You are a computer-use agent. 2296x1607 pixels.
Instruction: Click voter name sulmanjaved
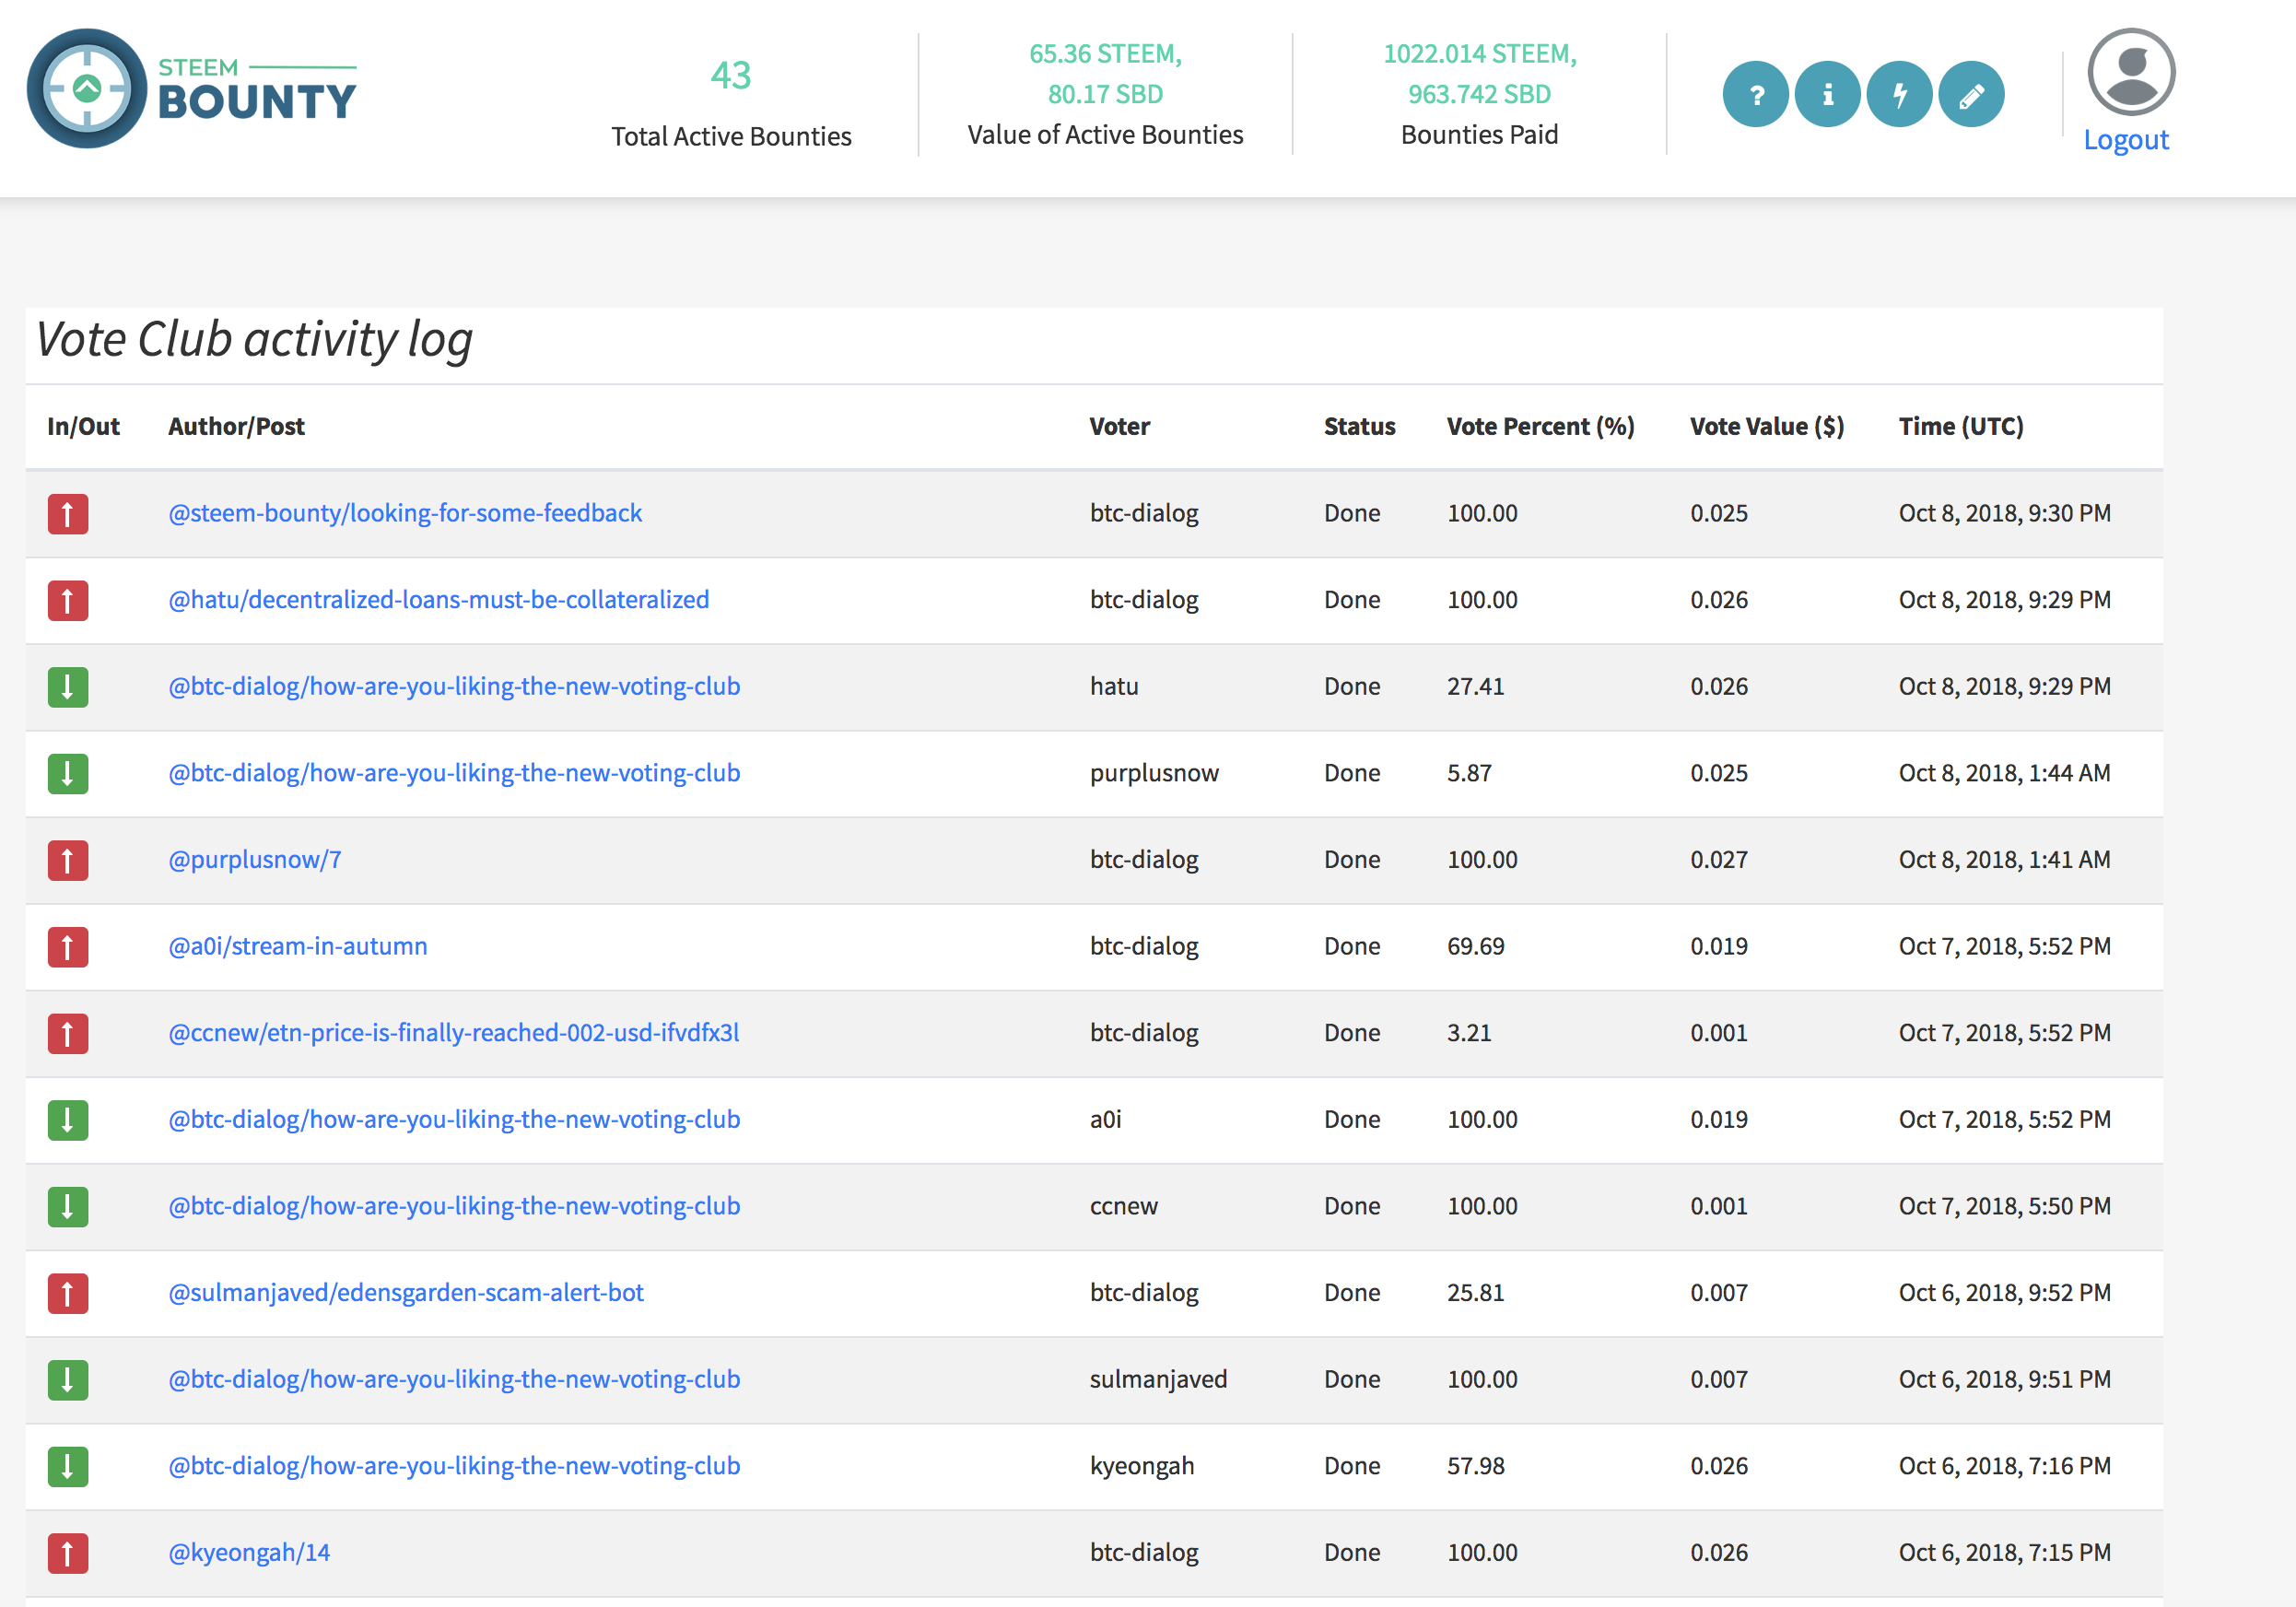[x=1158, y=1380]
